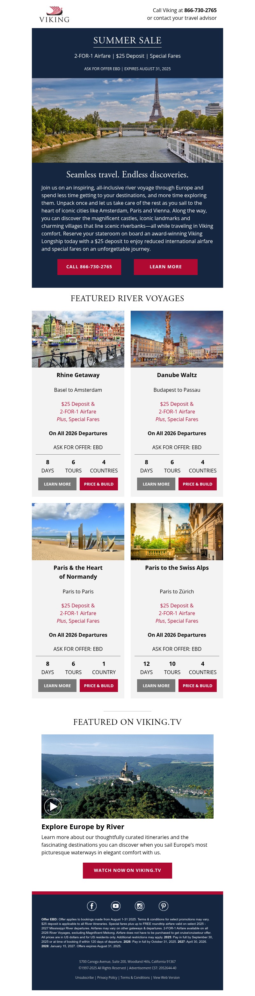Click Price & Build for Danube Waltz
The width and height of the screenshot is (255, 996).
click(197, 484)
